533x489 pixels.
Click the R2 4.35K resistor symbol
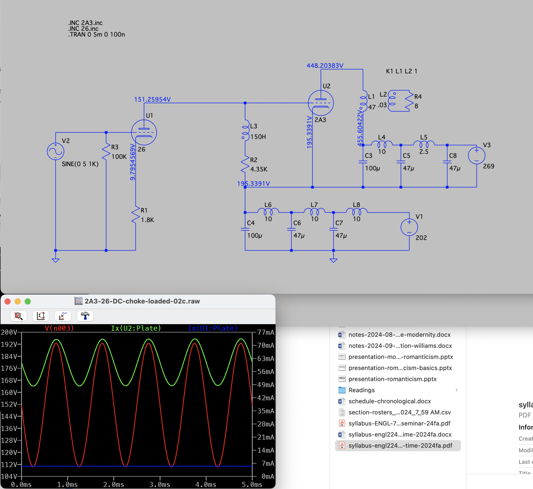pos(245,164)
